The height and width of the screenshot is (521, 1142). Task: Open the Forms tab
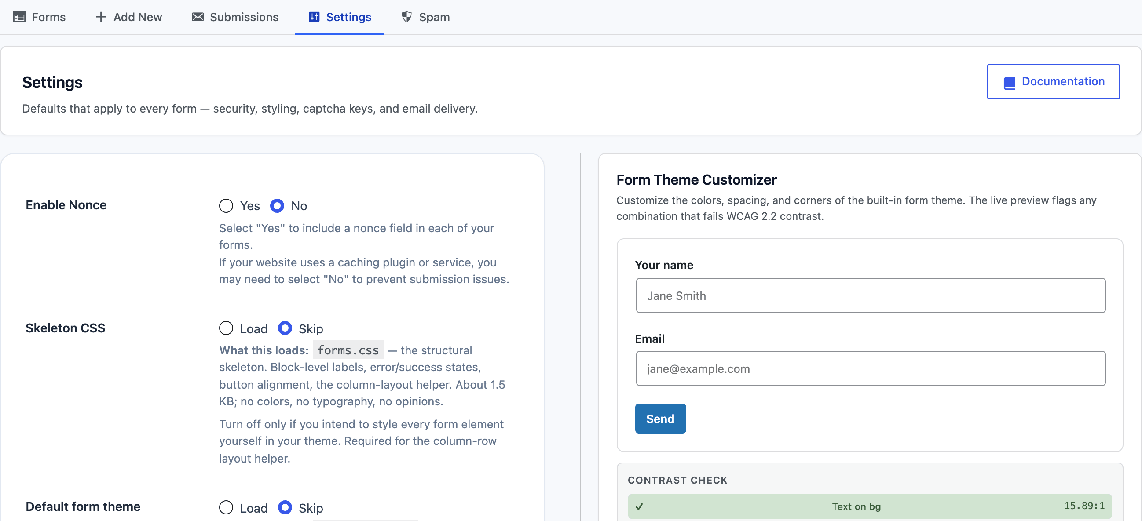click(40, 17)
